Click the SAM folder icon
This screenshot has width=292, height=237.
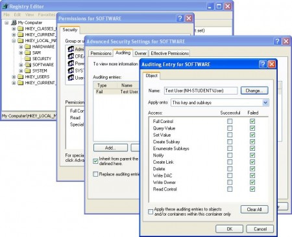tap(28, 52)
